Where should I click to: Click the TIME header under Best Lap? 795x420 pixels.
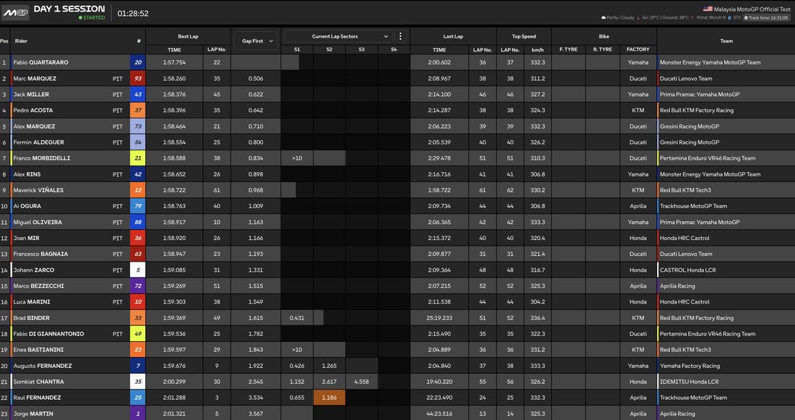pos(174,50)
